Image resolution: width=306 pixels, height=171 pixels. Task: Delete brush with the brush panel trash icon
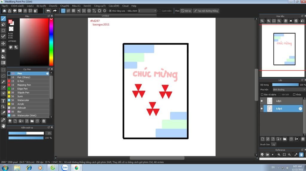(x=44, y=121)
